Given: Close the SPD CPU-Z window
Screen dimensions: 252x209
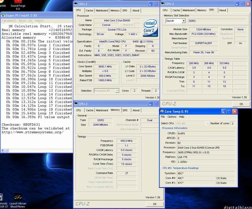Looking at the screenshot, I should point(248,4).
